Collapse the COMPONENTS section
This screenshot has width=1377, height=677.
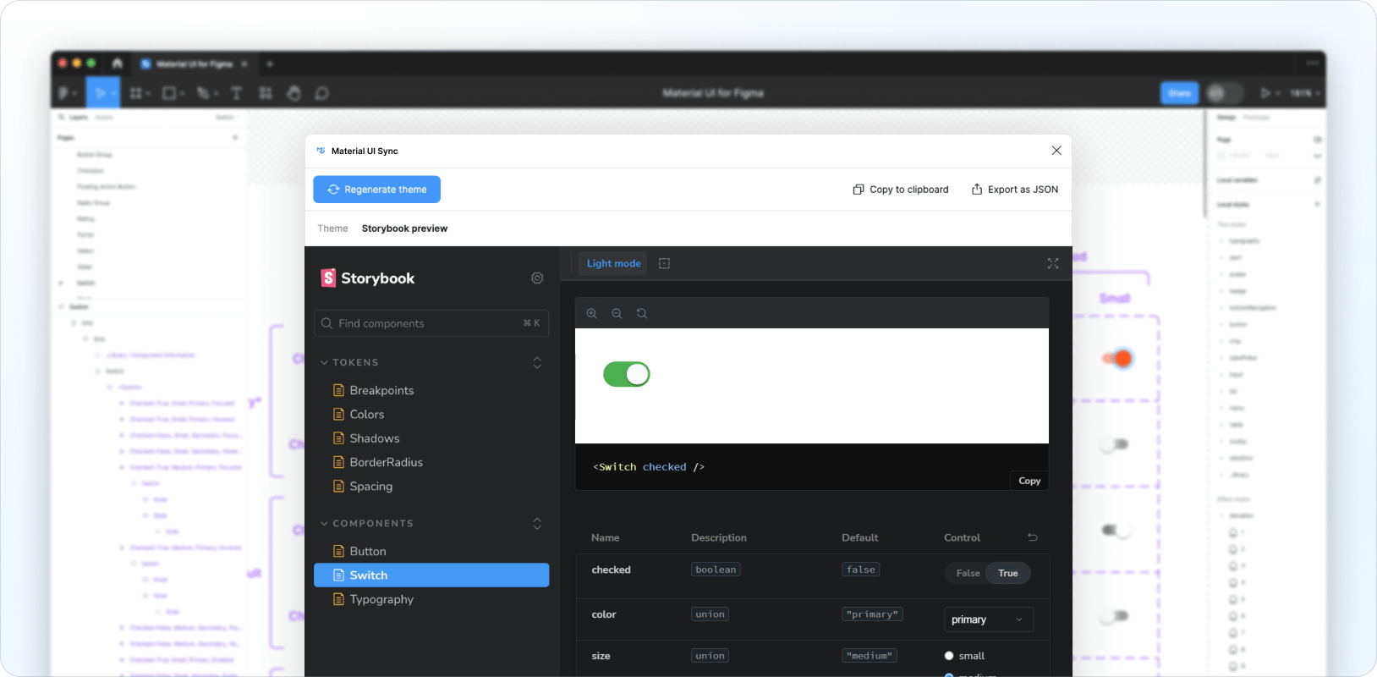[324, 524]
